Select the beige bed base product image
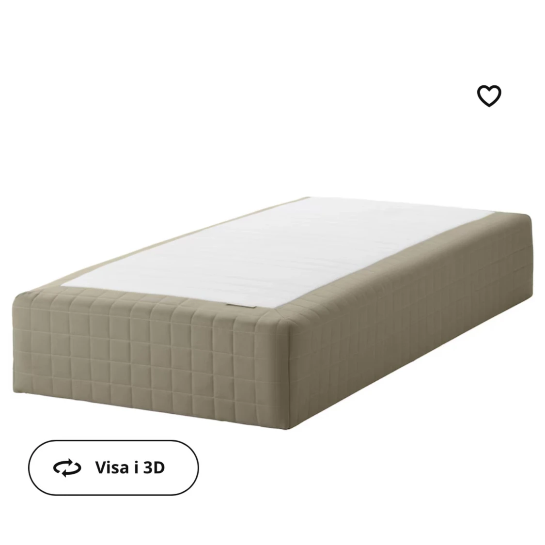This screenshot has height=545, width=545. pyautogui.click(x=272, y=313)
